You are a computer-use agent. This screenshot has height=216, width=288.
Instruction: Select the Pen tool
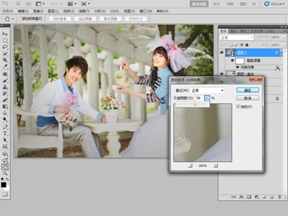coord(5,127)
